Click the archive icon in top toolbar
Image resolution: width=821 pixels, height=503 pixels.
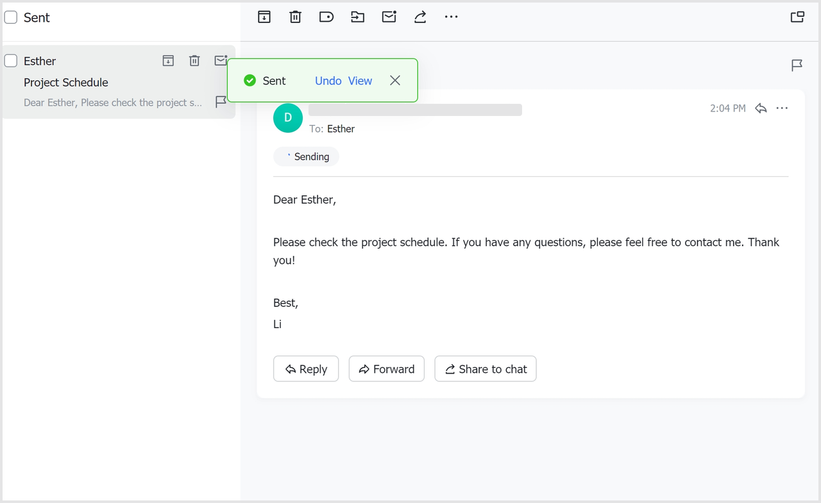point(264,17)
